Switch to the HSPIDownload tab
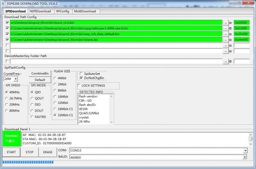 point(40,11)
